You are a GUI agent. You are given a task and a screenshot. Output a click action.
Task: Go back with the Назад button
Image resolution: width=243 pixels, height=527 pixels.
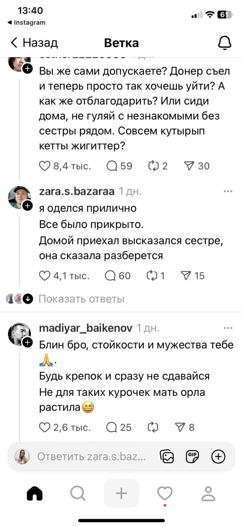(34, 43)
